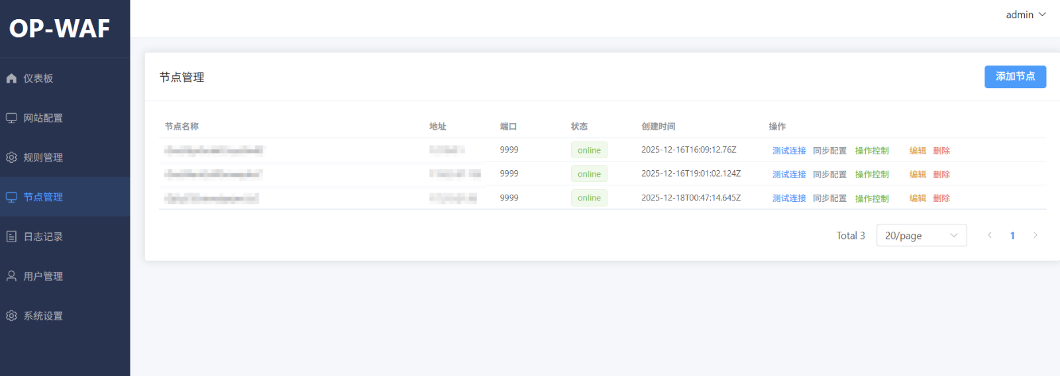The width and height of the screenshot is (1060, 376).
Task: Select page number 1 in pagination
Action: click(1012, 236)
